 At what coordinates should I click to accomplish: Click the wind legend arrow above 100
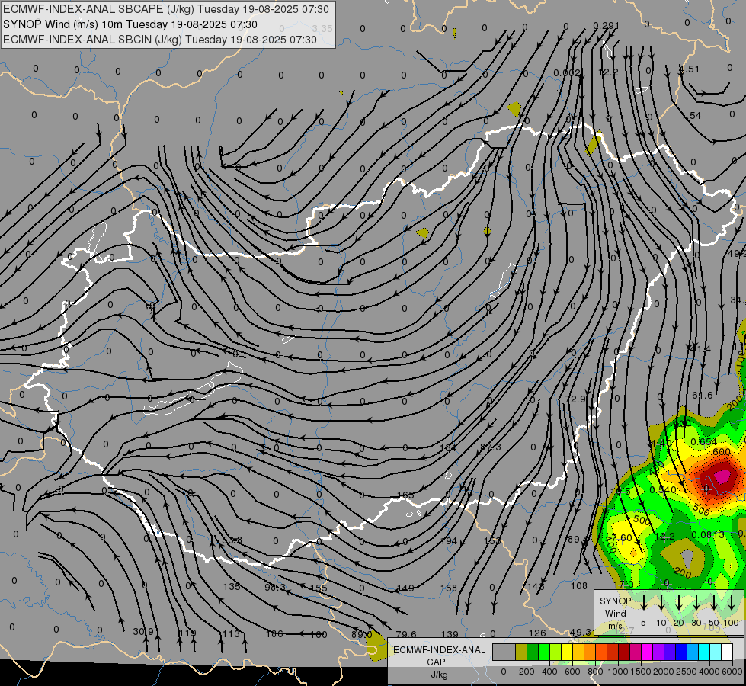(x=732, y=602)
